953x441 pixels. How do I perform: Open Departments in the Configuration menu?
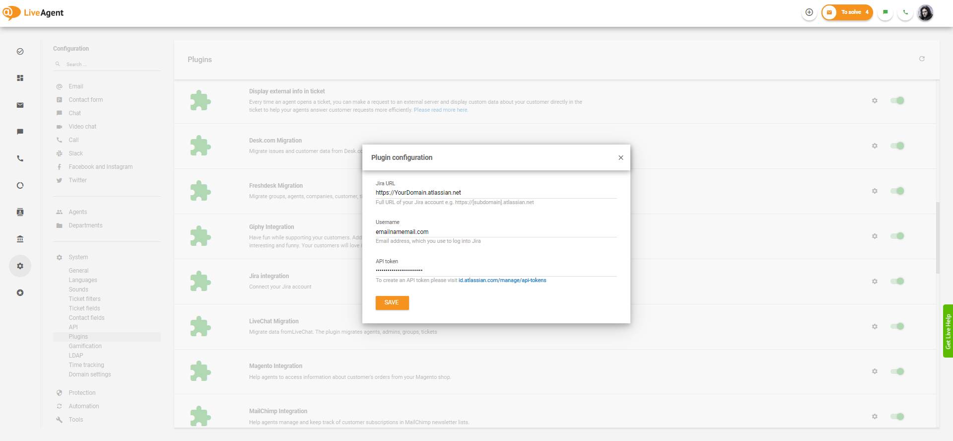coord(85,225)
